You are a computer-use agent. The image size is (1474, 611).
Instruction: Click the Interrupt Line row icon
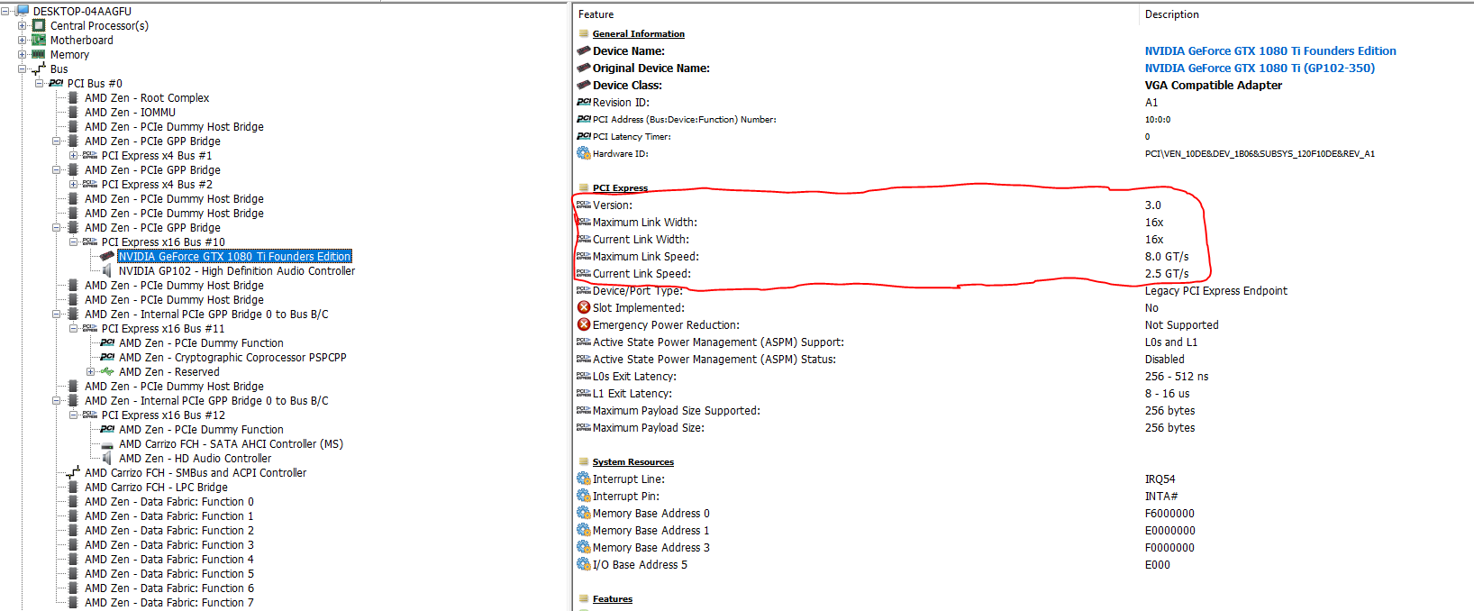coord(583,479)
